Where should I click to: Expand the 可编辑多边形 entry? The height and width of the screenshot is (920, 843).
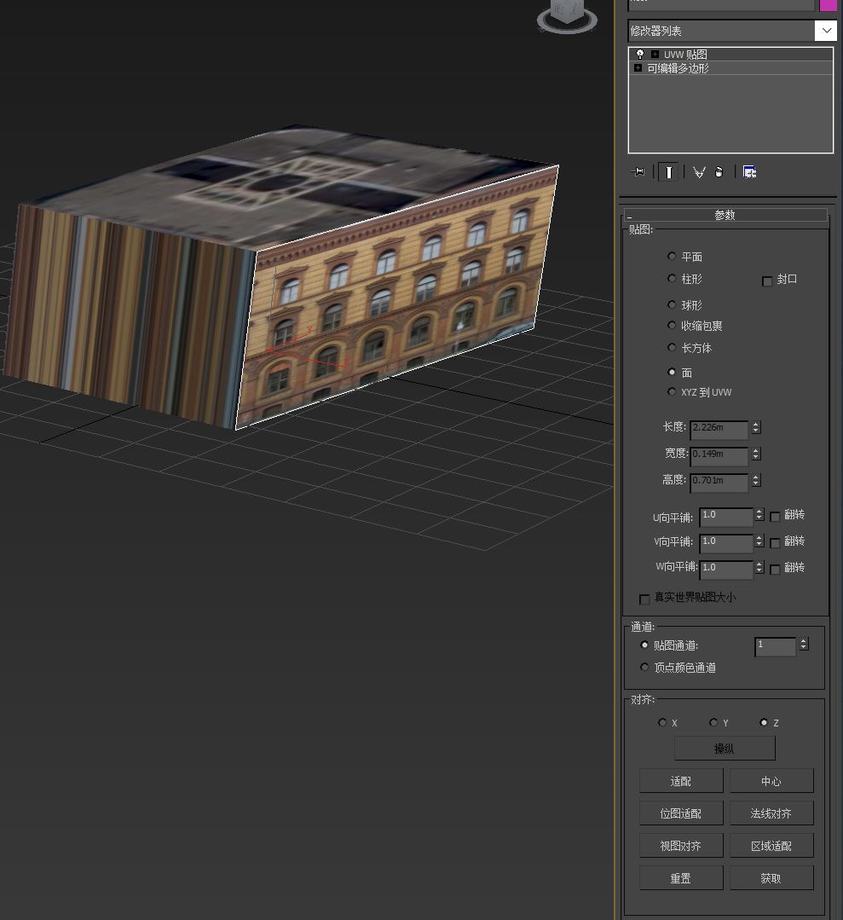click(x=638, y=67)
